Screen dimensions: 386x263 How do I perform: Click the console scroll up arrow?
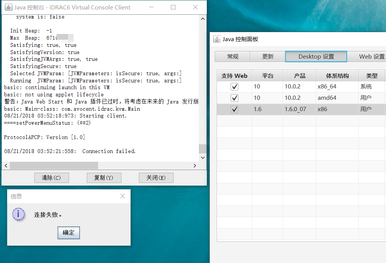pos(203,19)
